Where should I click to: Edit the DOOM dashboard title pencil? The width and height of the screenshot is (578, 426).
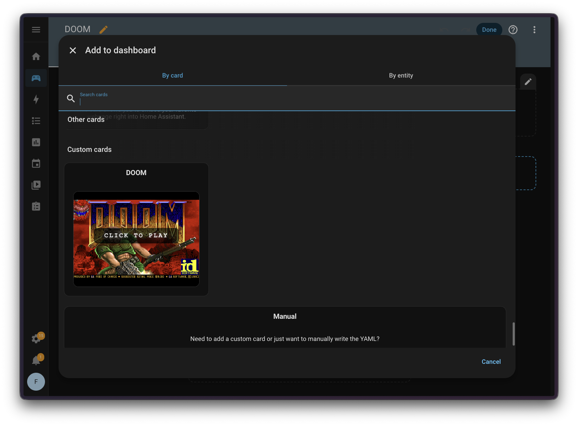point(104,29)
